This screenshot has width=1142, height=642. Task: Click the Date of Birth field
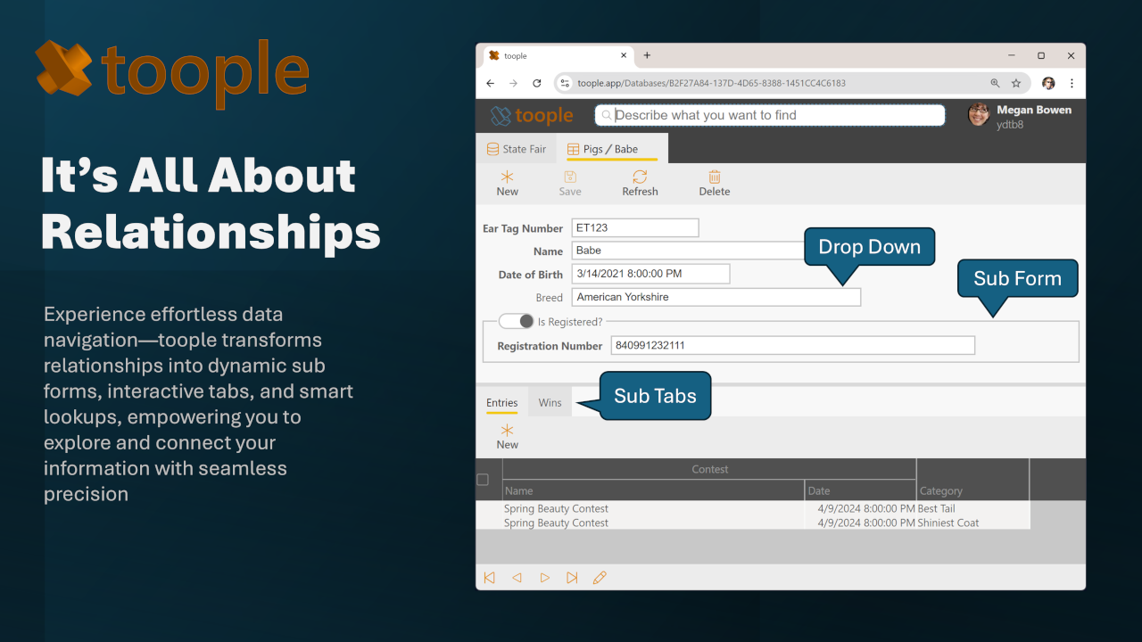point(650,274)
